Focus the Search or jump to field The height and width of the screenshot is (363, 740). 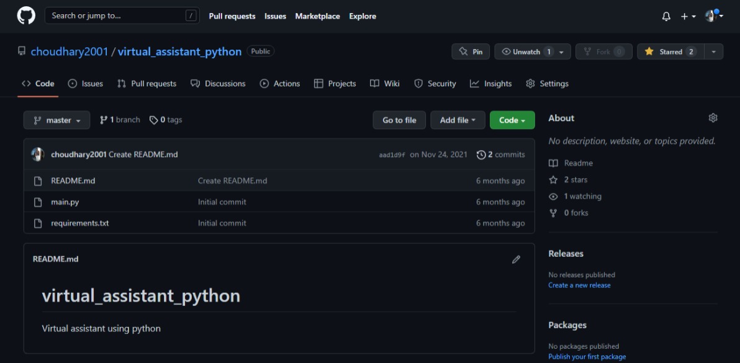[x=122, y=16]
